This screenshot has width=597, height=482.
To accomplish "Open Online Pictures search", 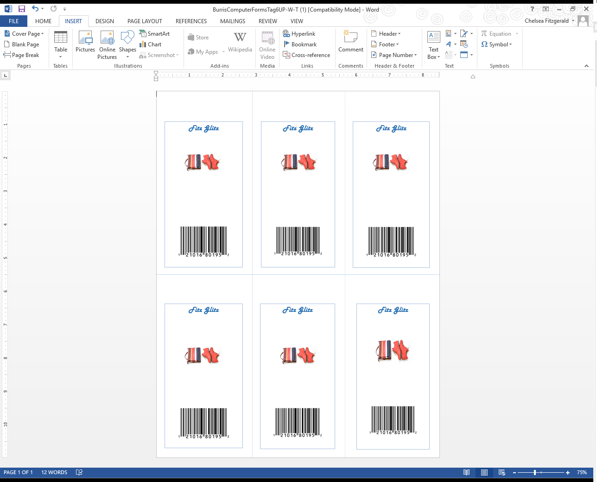I will [x=107, y=44].
